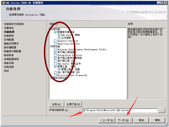The height and width of the screenshot is (127, 169).
Task: Uncheck 数据库引擎服务 checkbox
Action: [55, 32]
